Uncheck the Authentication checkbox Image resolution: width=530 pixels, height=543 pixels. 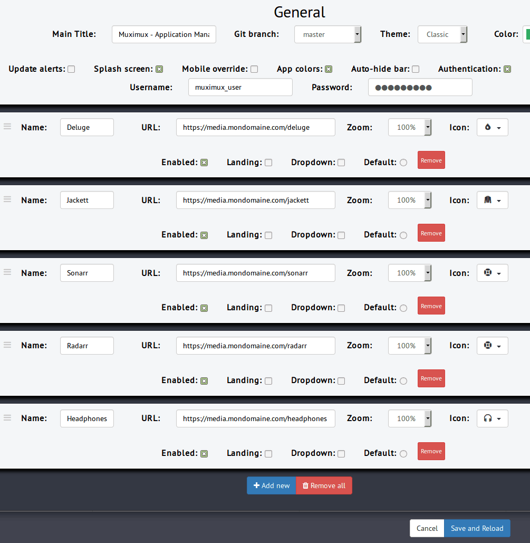click(x=507, y=69)
